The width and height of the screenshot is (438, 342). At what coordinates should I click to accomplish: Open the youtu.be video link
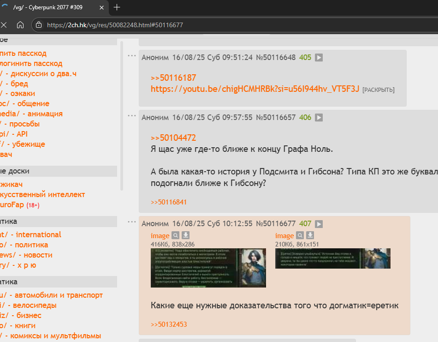255,89
